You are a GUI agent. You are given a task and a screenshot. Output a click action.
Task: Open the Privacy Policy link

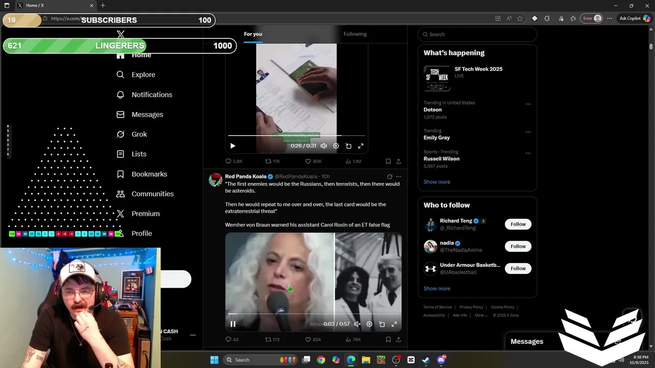(x=471, y=307)
